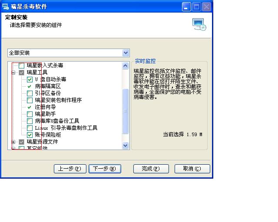Select the 病毒隔离区 row label

pyautogui.click(x=48, y=86)
